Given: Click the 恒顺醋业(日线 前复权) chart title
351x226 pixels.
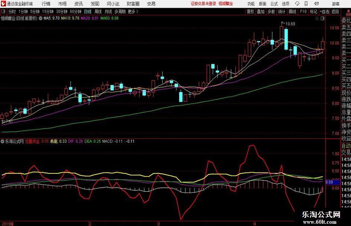Looking at the screenshot, I should click(19, 18).
